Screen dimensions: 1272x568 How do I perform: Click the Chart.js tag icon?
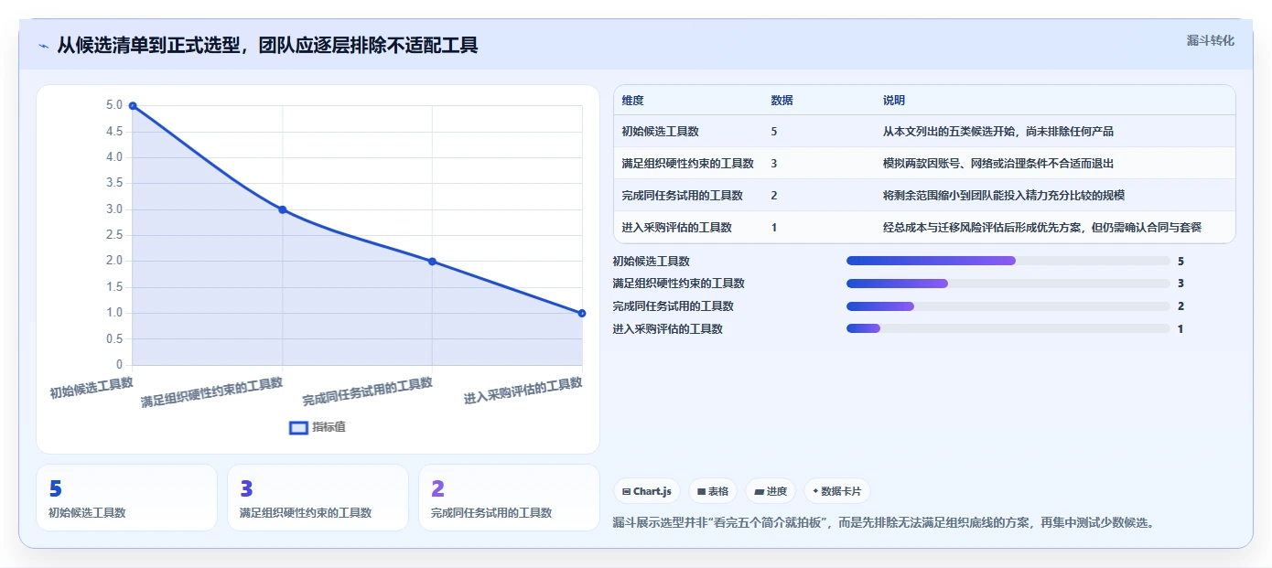tap(626, 491)
